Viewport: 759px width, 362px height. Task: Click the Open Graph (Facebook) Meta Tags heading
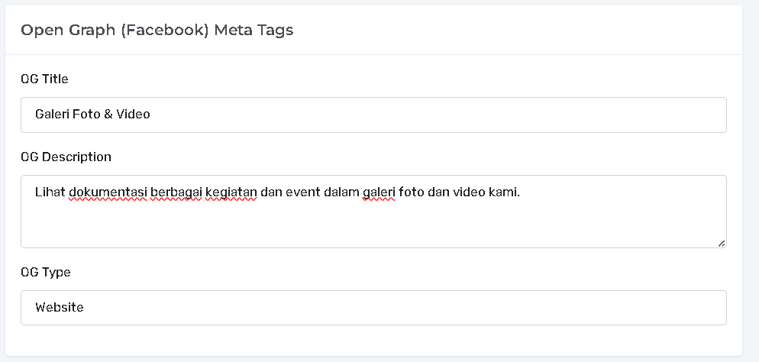157,31
